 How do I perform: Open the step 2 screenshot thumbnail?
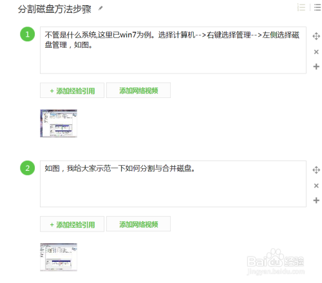[59, 257]
